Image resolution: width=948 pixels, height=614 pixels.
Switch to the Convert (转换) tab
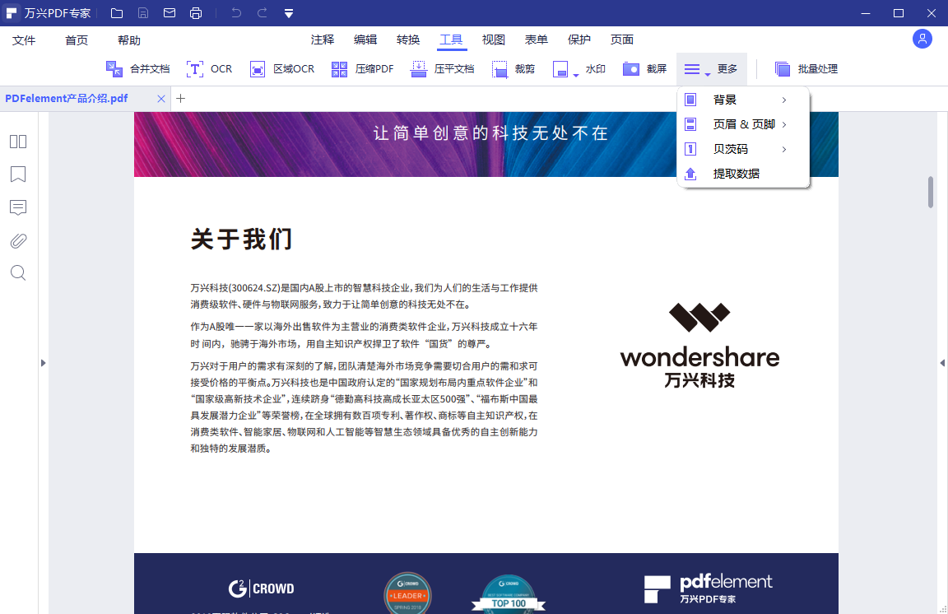(408, 40)
